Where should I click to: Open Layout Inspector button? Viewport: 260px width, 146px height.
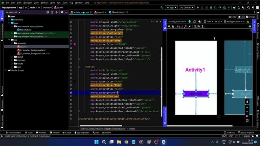coord(246,133)
